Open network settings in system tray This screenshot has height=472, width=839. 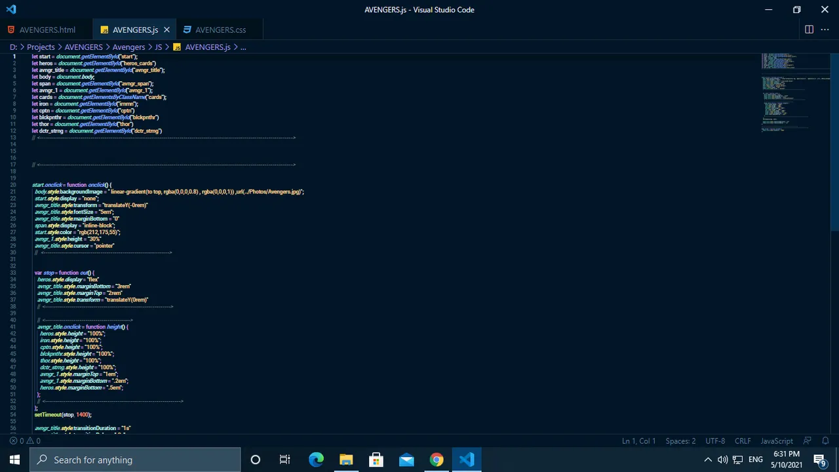737,460
